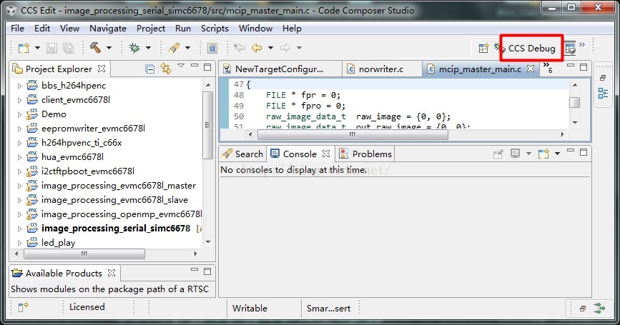Open the New wizard dropdown arrow

click(37, 48)
